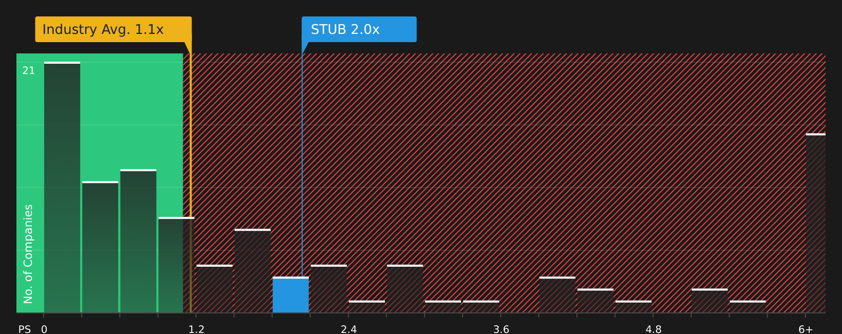This screenshot has width=842, height=334.
Task: Click the y-axis value 21
Action: point(29,71)
